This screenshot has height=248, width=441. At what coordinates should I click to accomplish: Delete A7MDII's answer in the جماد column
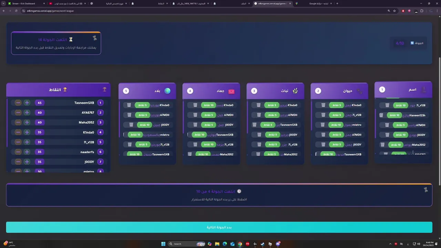point(195,115)
